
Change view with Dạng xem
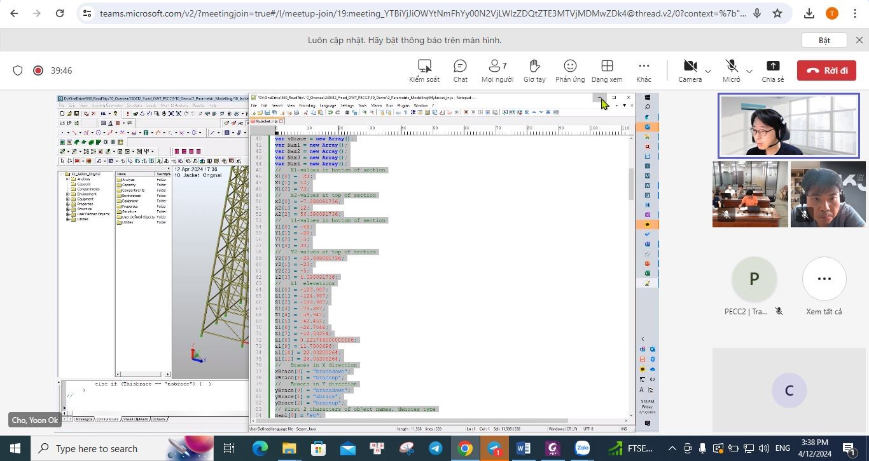(x=607, y=70)
